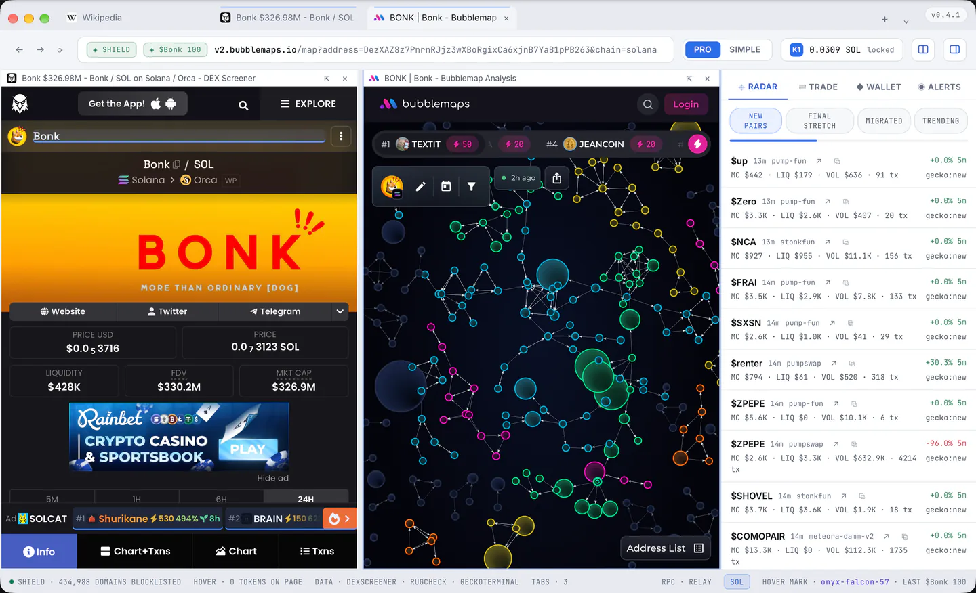Select the TRENDING filter
Viewport: 976px width, 593px height.
coord(941,121)
